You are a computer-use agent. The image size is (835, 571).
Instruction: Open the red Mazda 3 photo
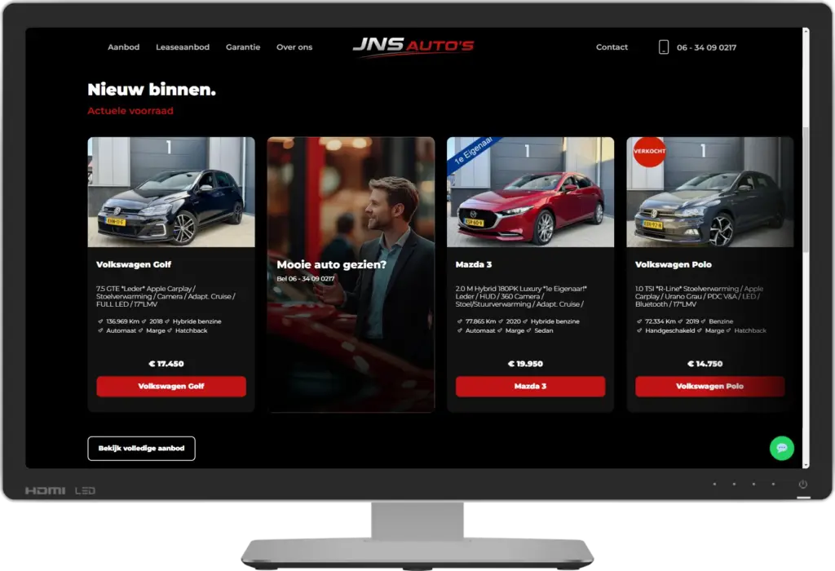point(530,192)
